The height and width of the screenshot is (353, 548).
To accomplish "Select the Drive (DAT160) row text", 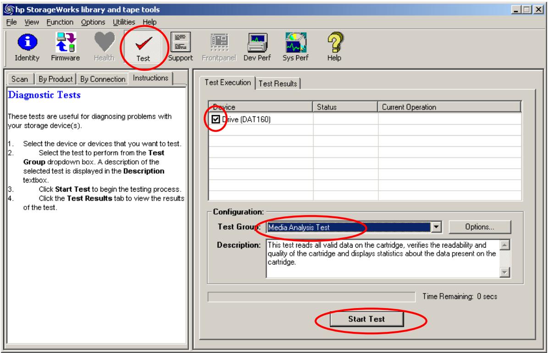I will [x=246, y=120].
